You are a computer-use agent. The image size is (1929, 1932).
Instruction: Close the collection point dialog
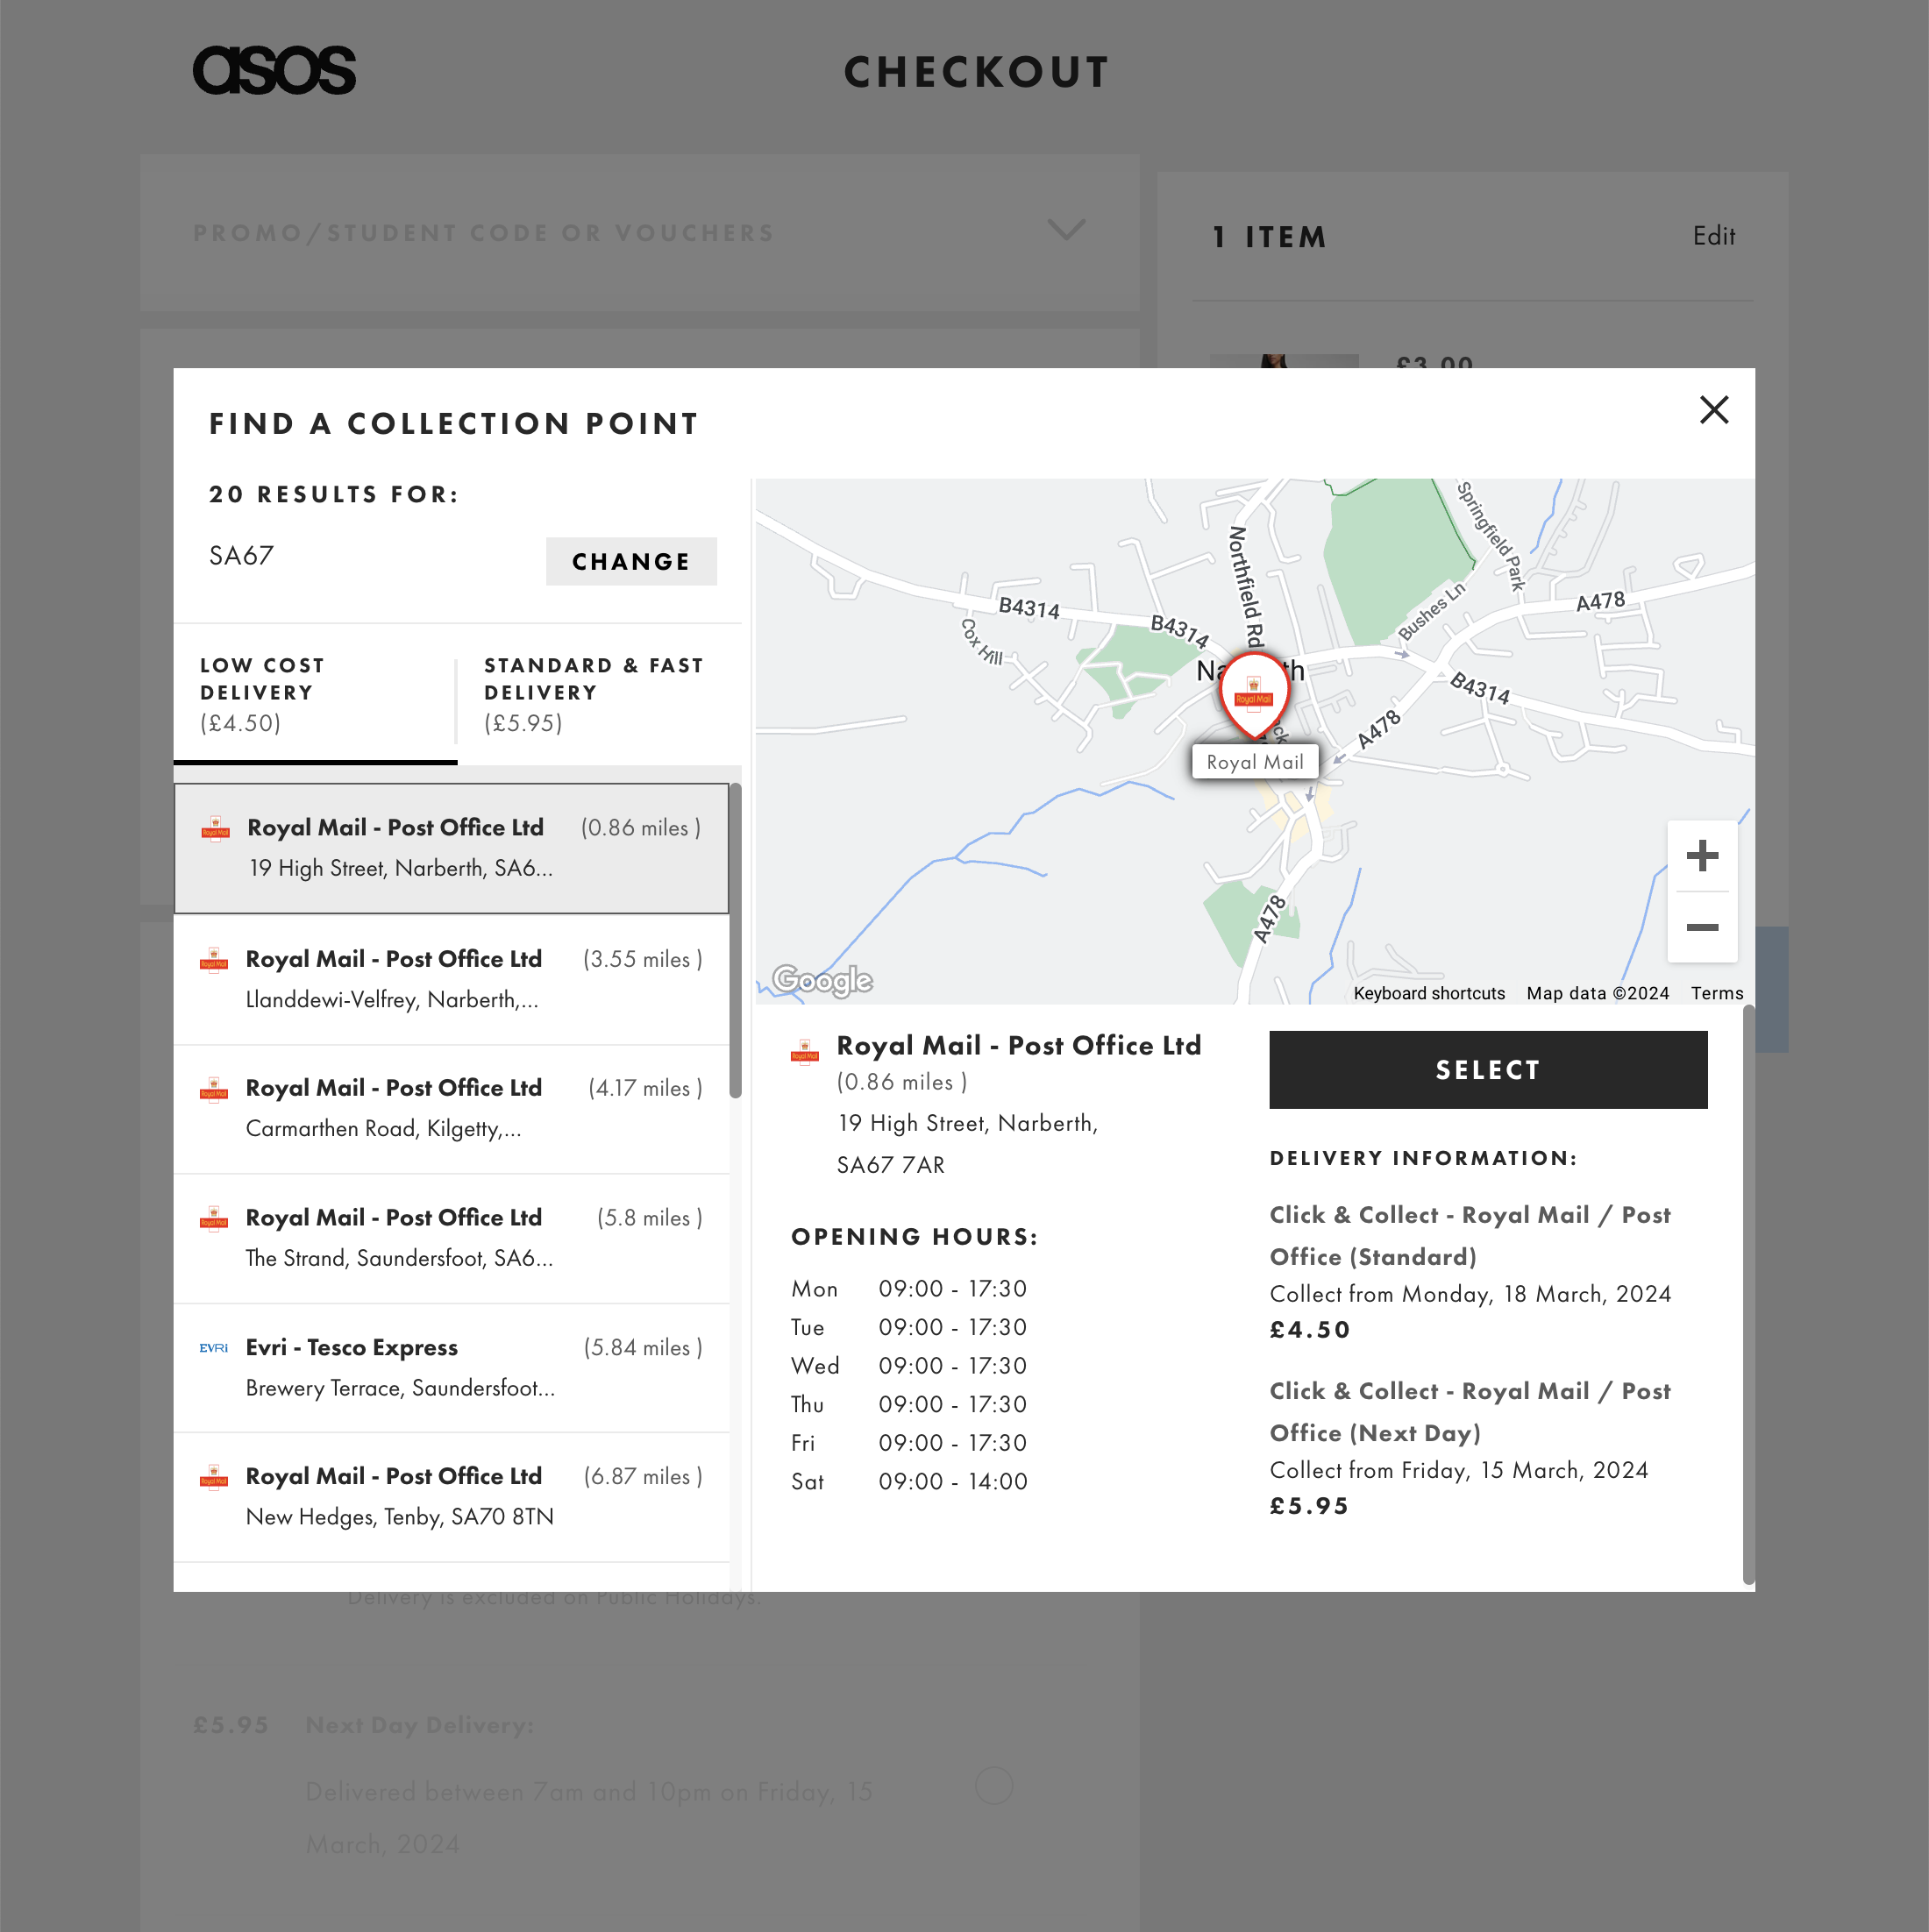tap(1713, 409)
